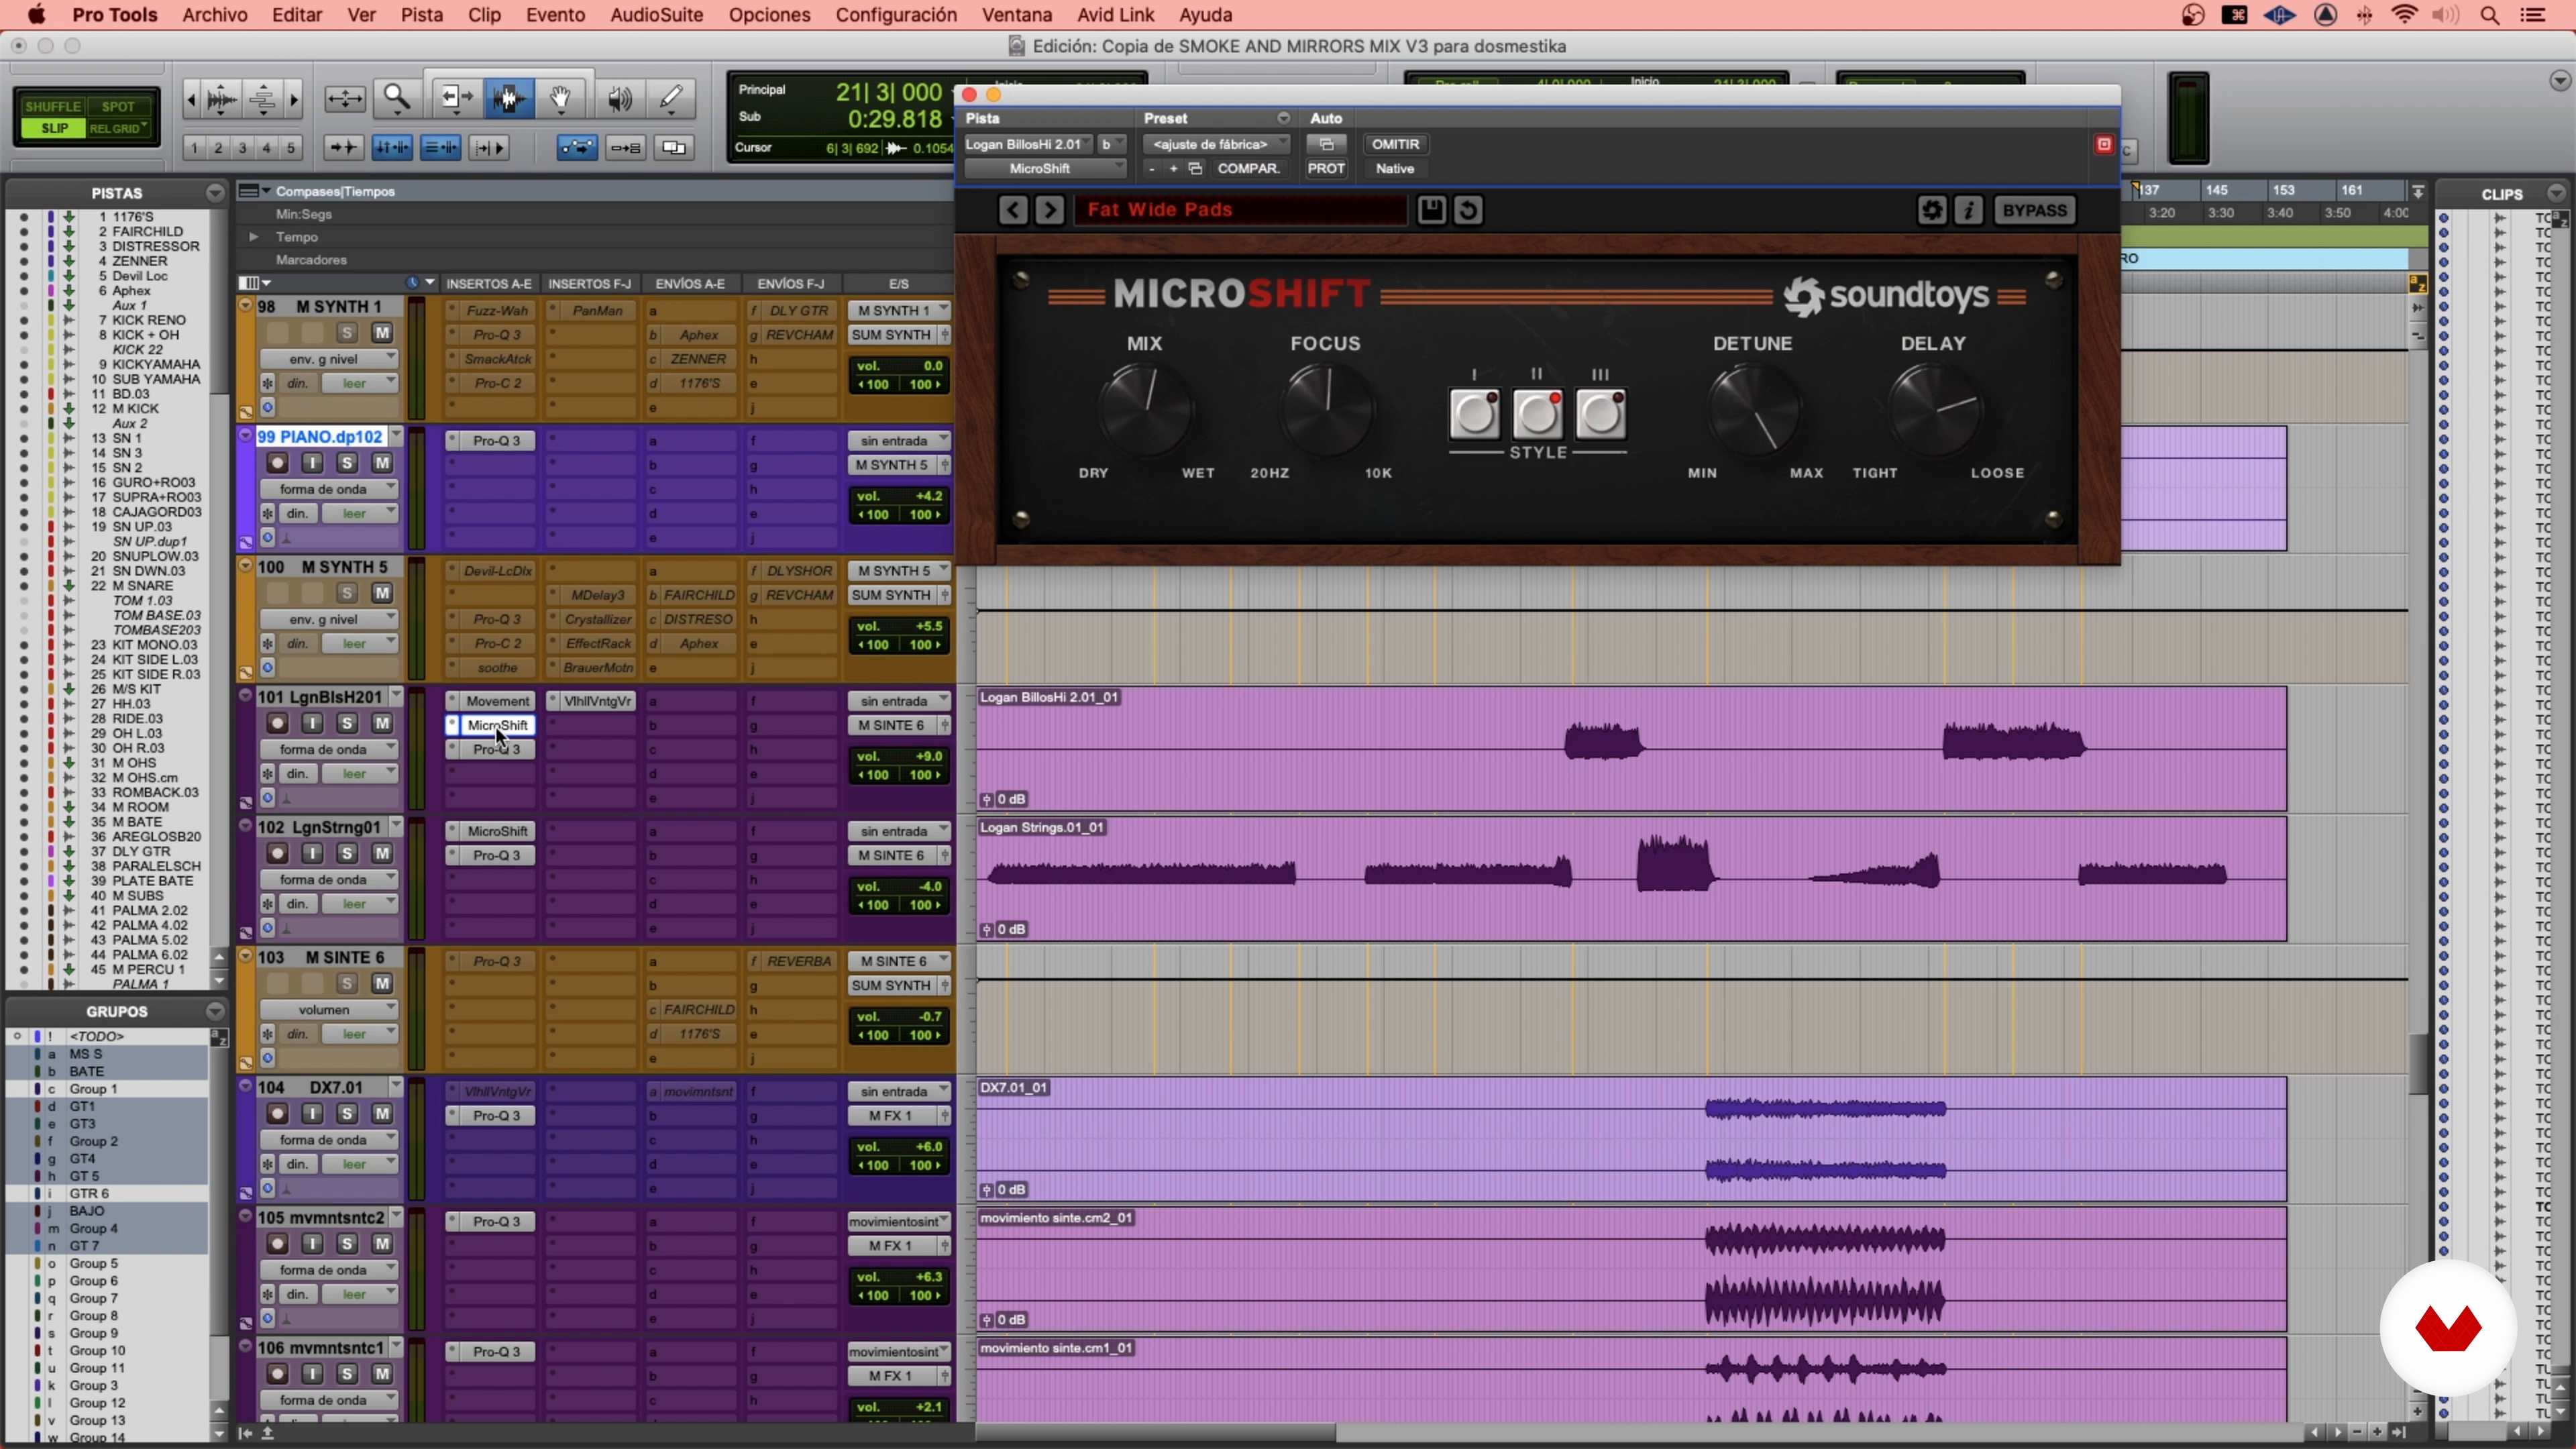2576x1449 pixels.
Task: Recall zoom preset 5
Action: click(291, 148)
